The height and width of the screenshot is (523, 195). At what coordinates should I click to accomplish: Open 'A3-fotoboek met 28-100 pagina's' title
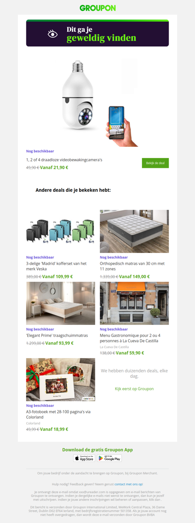click(x=58, y=414)
